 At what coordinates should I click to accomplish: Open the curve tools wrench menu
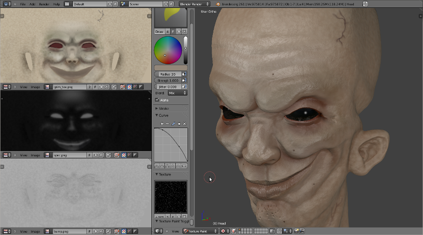(173, 124)
